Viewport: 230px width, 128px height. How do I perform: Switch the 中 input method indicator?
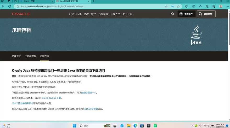[x=200, y=126]
